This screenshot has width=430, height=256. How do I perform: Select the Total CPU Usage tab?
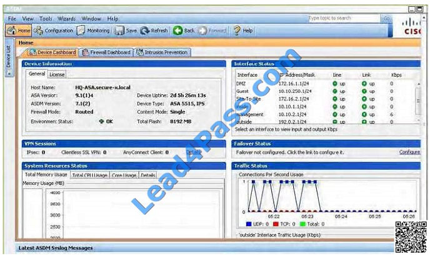[89, 175]
